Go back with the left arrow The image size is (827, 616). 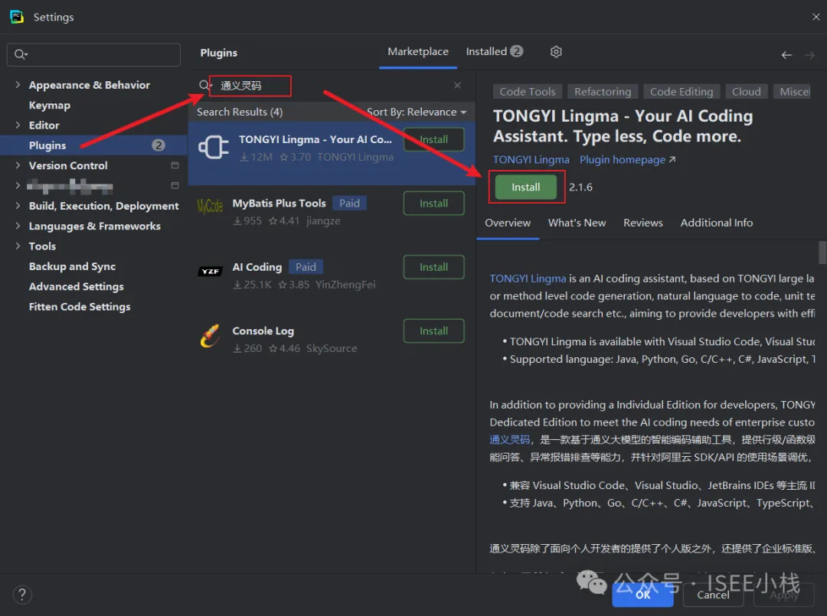(x=786, y=55)
